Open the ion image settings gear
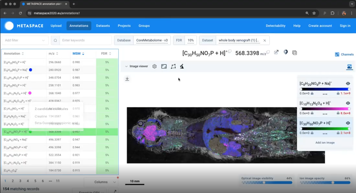 pos(154,66)
